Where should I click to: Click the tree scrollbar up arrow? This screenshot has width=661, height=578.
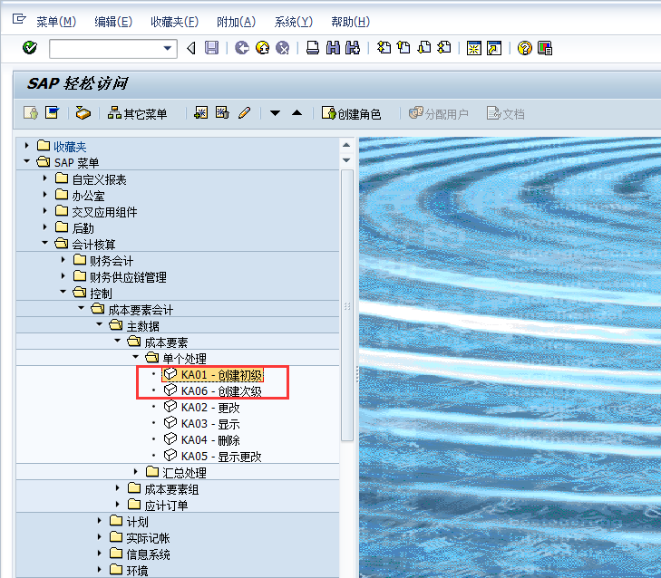[x=346, y=145]
